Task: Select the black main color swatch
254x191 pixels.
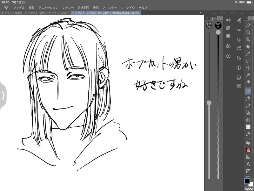Action: 247,181
